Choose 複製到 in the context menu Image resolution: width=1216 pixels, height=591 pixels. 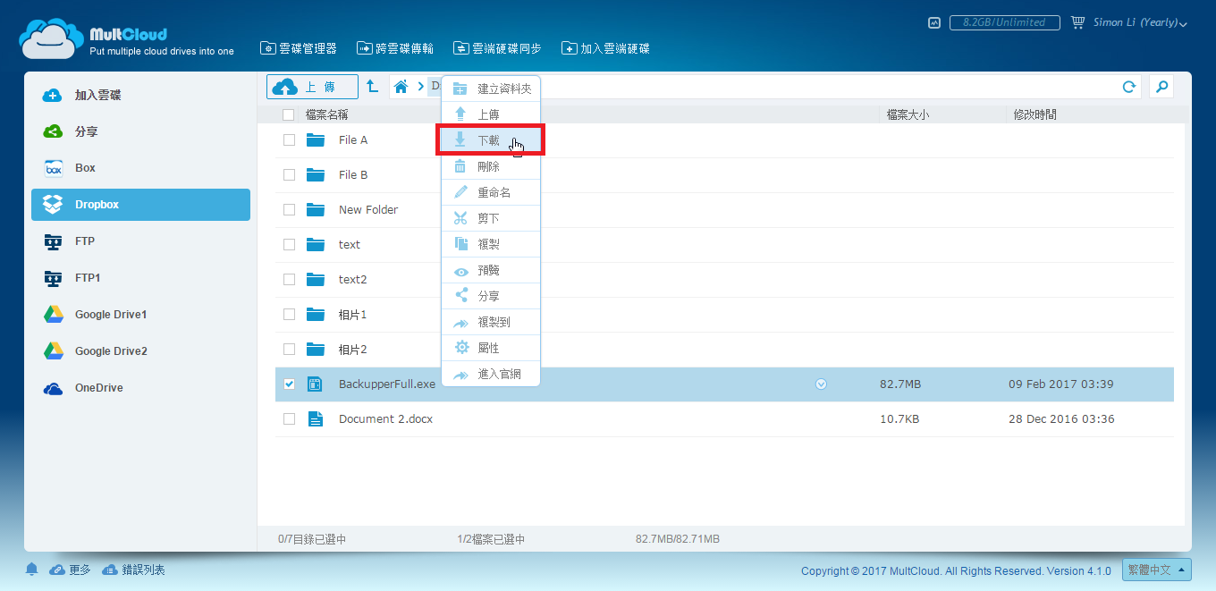point(491,322)
